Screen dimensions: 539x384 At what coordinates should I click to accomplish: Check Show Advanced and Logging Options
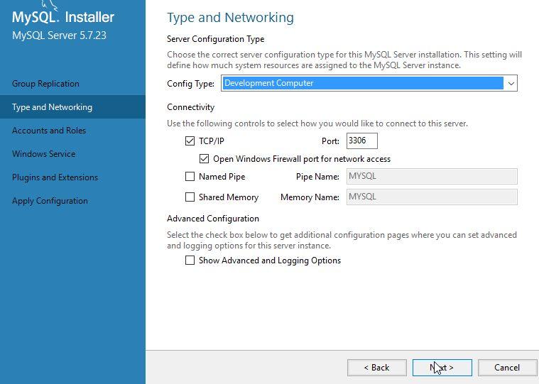click(190, 260)
